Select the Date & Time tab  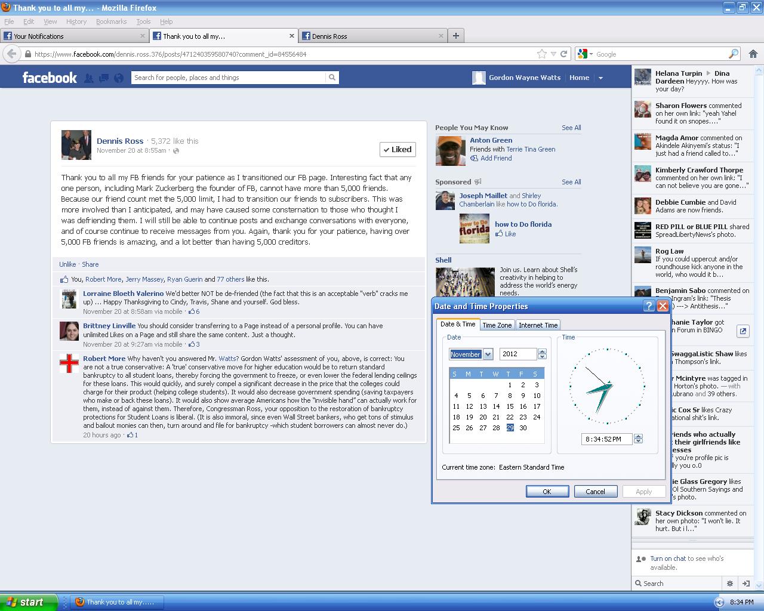click(x=458, y=324)
